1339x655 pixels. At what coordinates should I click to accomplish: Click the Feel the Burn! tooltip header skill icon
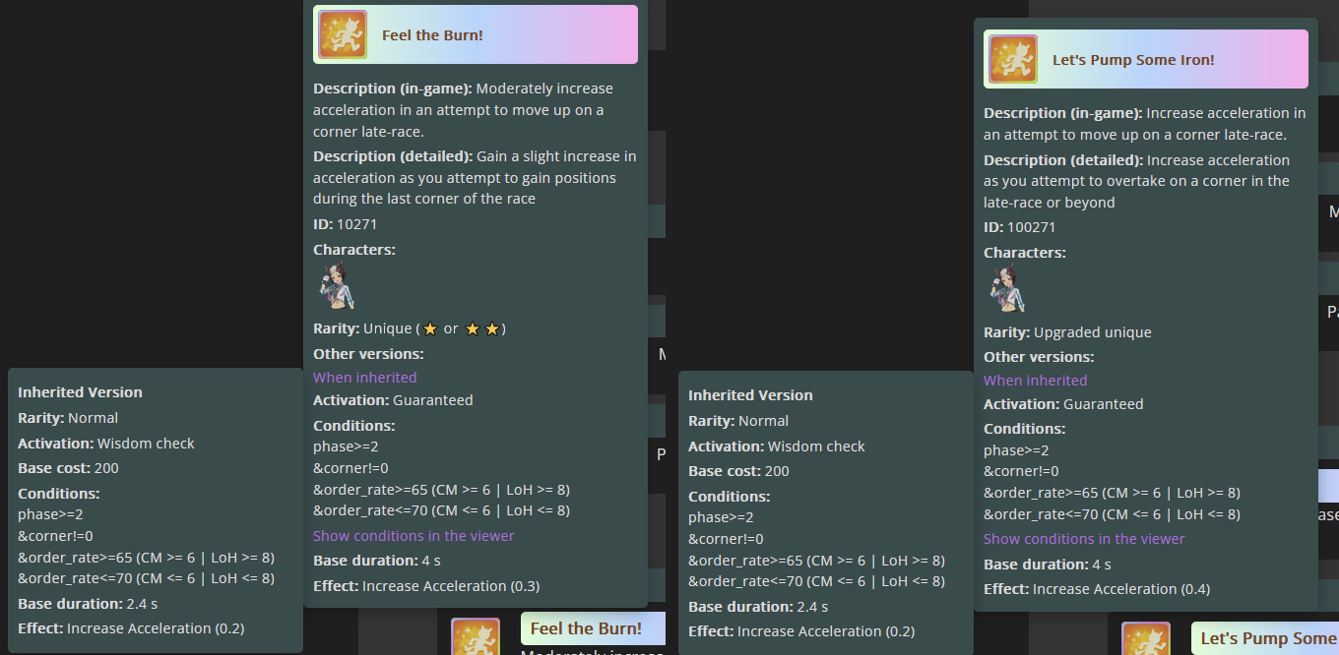click(343, 35)
